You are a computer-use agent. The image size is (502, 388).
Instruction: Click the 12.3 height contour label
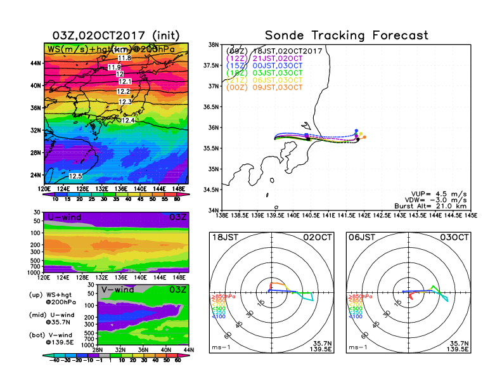coord(125,102)
